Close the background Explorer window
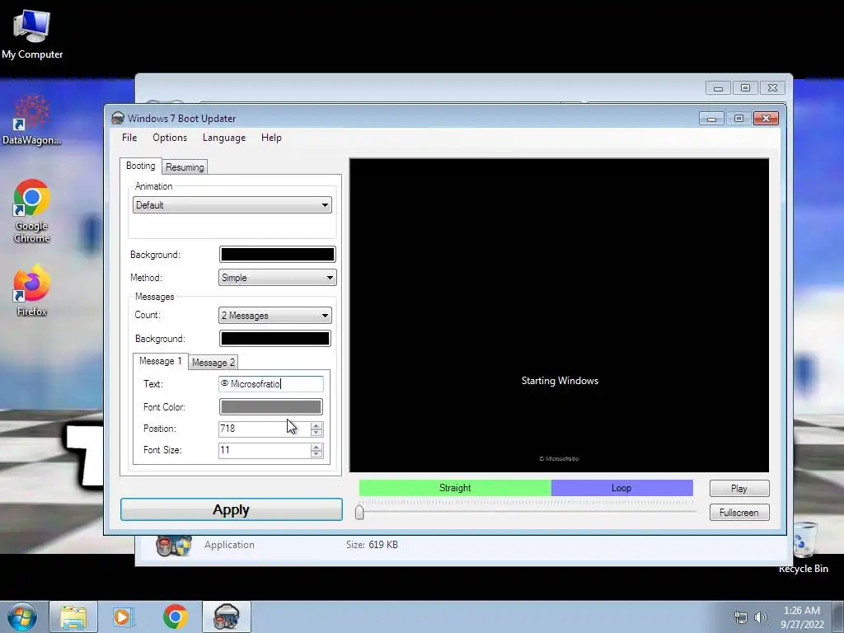This screenshot has height=633, width=844. 772,87
